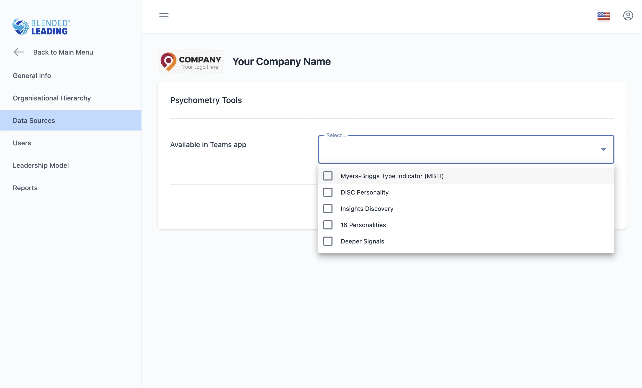Go to Organisational Hierarchy section
Viewport: 642px width, 388px height.
click(52, 98)
